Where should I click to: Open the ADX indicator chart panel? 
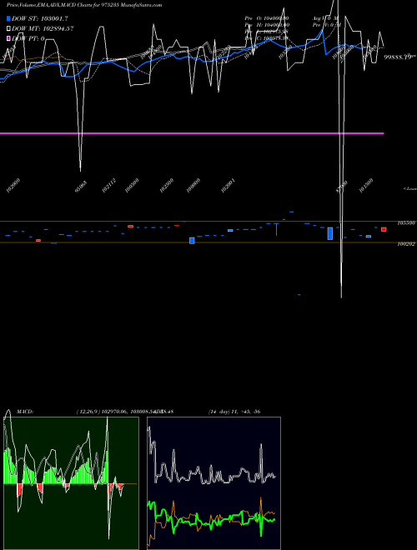point(214,483)
